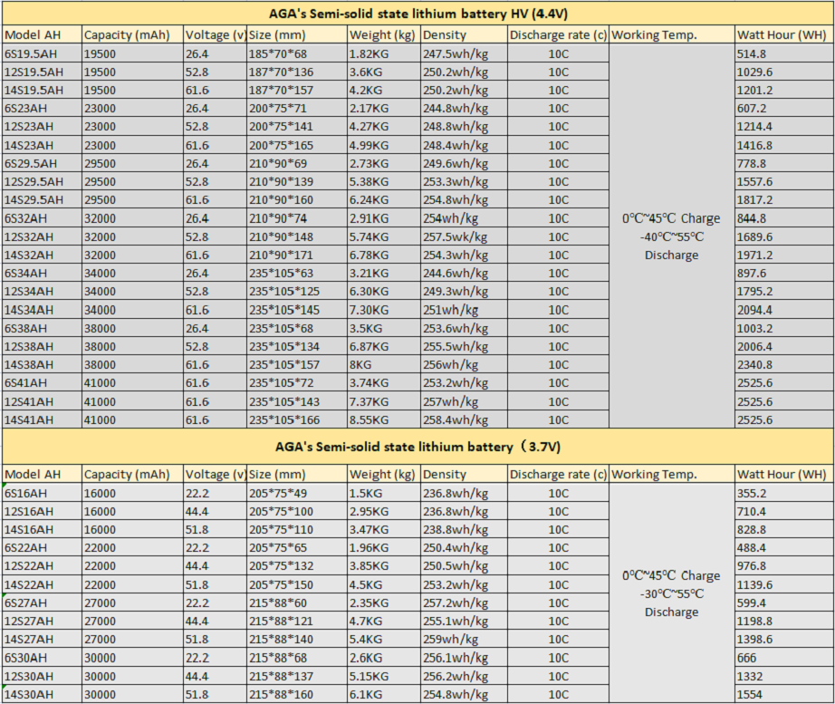Click the 6S27AH model cell
The image size is (835, 704).
tap(42, 603)
